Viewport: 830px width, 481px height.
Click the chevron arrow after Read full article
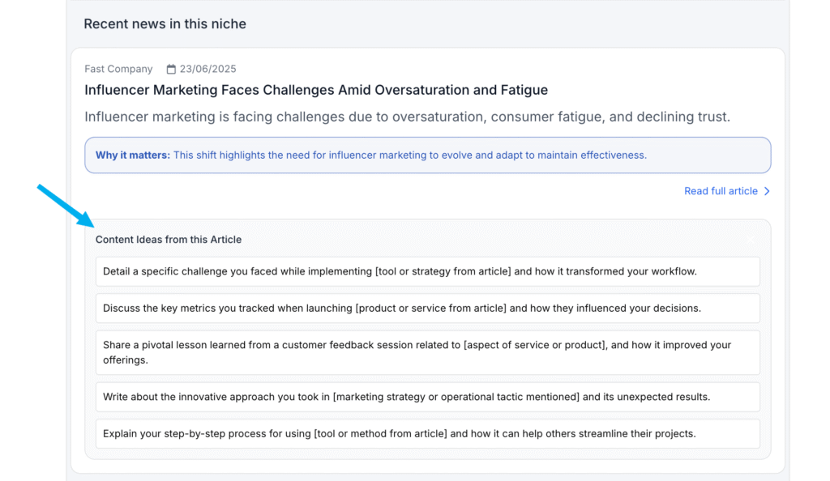(767, 191)
